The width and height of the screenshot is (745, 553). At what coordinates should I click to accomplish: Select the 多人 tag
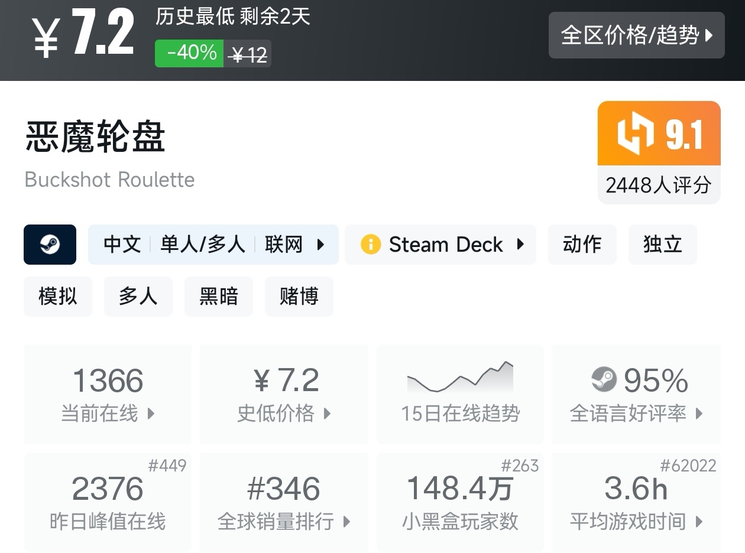click(x=138, y=297)
